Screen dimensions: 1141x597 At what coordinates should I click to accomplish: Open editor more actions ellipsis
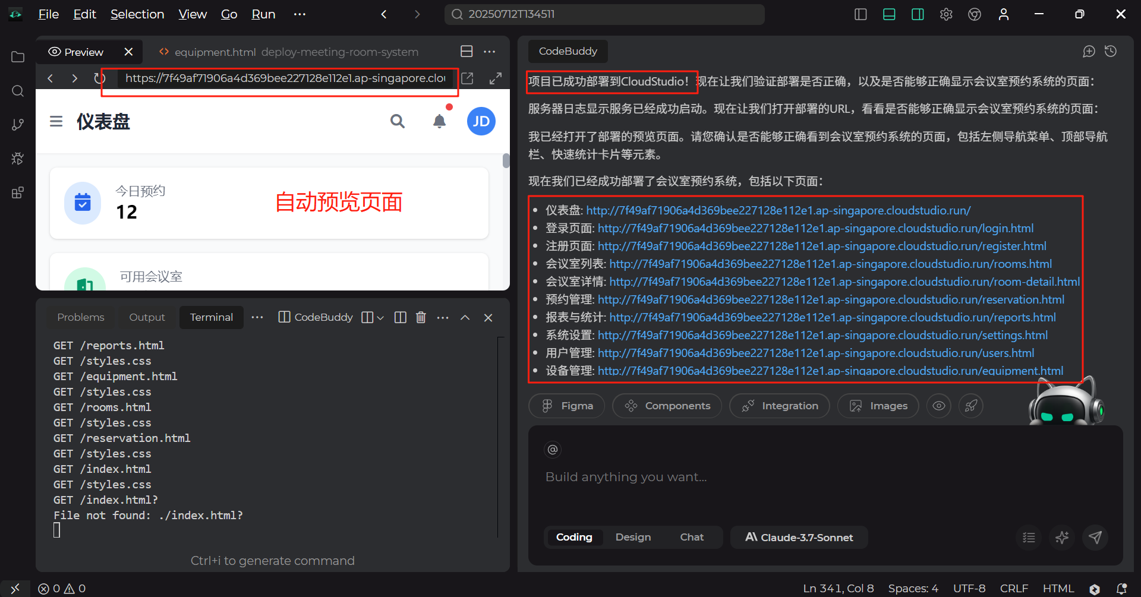click(x=490, y=52)
